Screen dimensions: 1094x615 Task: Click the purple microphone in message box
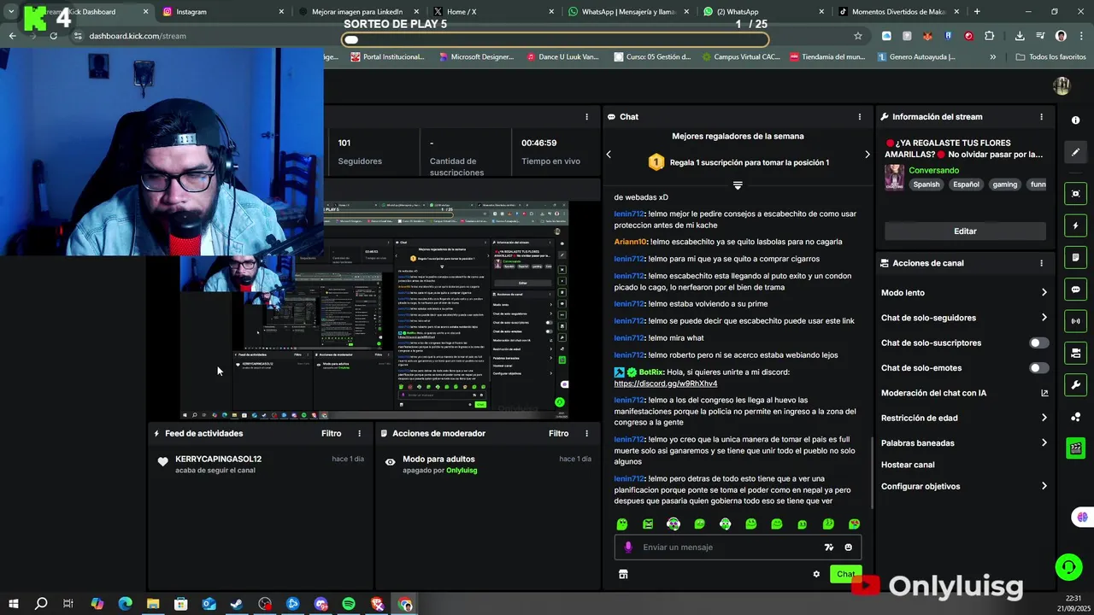coord(628,548)
